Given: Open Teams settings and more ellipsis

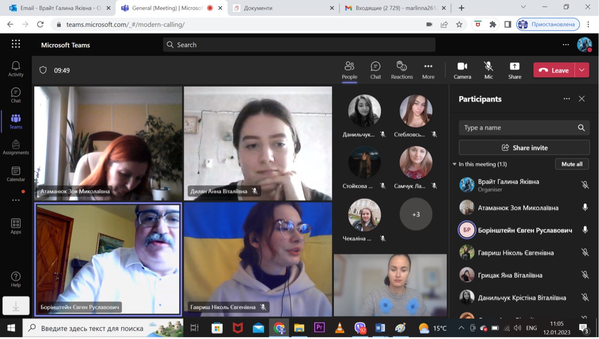Looking at the screenshot, I should (x=566, y=45).
